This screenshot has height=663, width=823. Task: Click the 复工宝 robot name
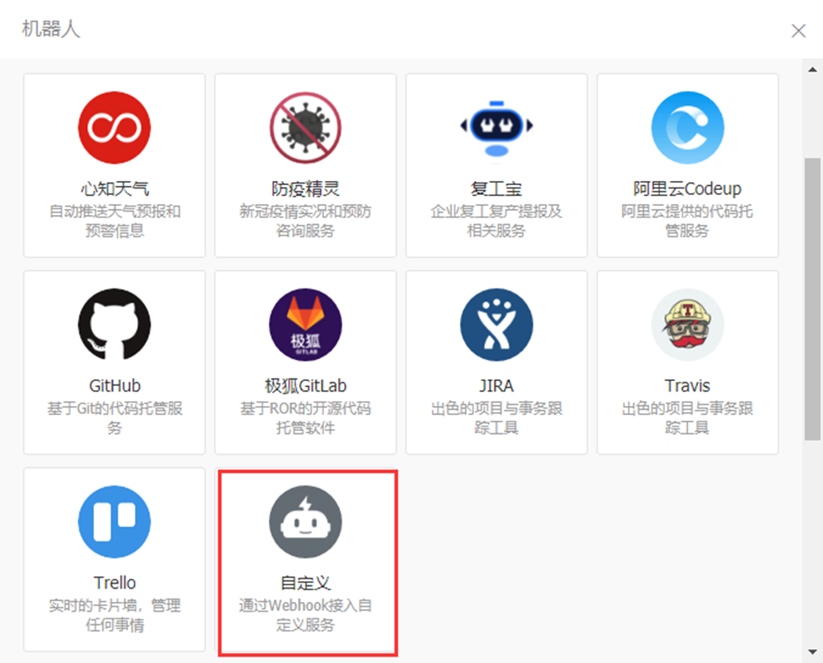tap(496, 188)
